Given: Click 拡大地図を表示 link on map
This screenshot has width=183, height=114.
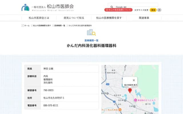Looking at the screenshot, I should 131,85.
